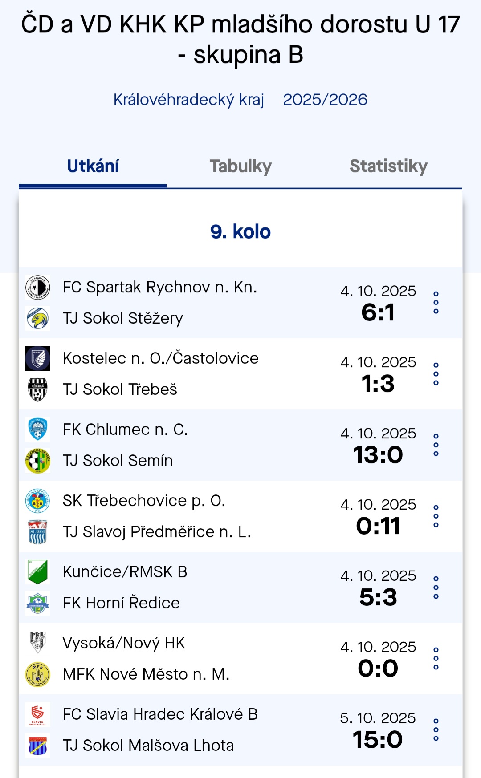Image resolution: width=481 pixels, height=778 pixels.
Task: Click TJ Sokol Třebeš crest
Action: [38, 389]
